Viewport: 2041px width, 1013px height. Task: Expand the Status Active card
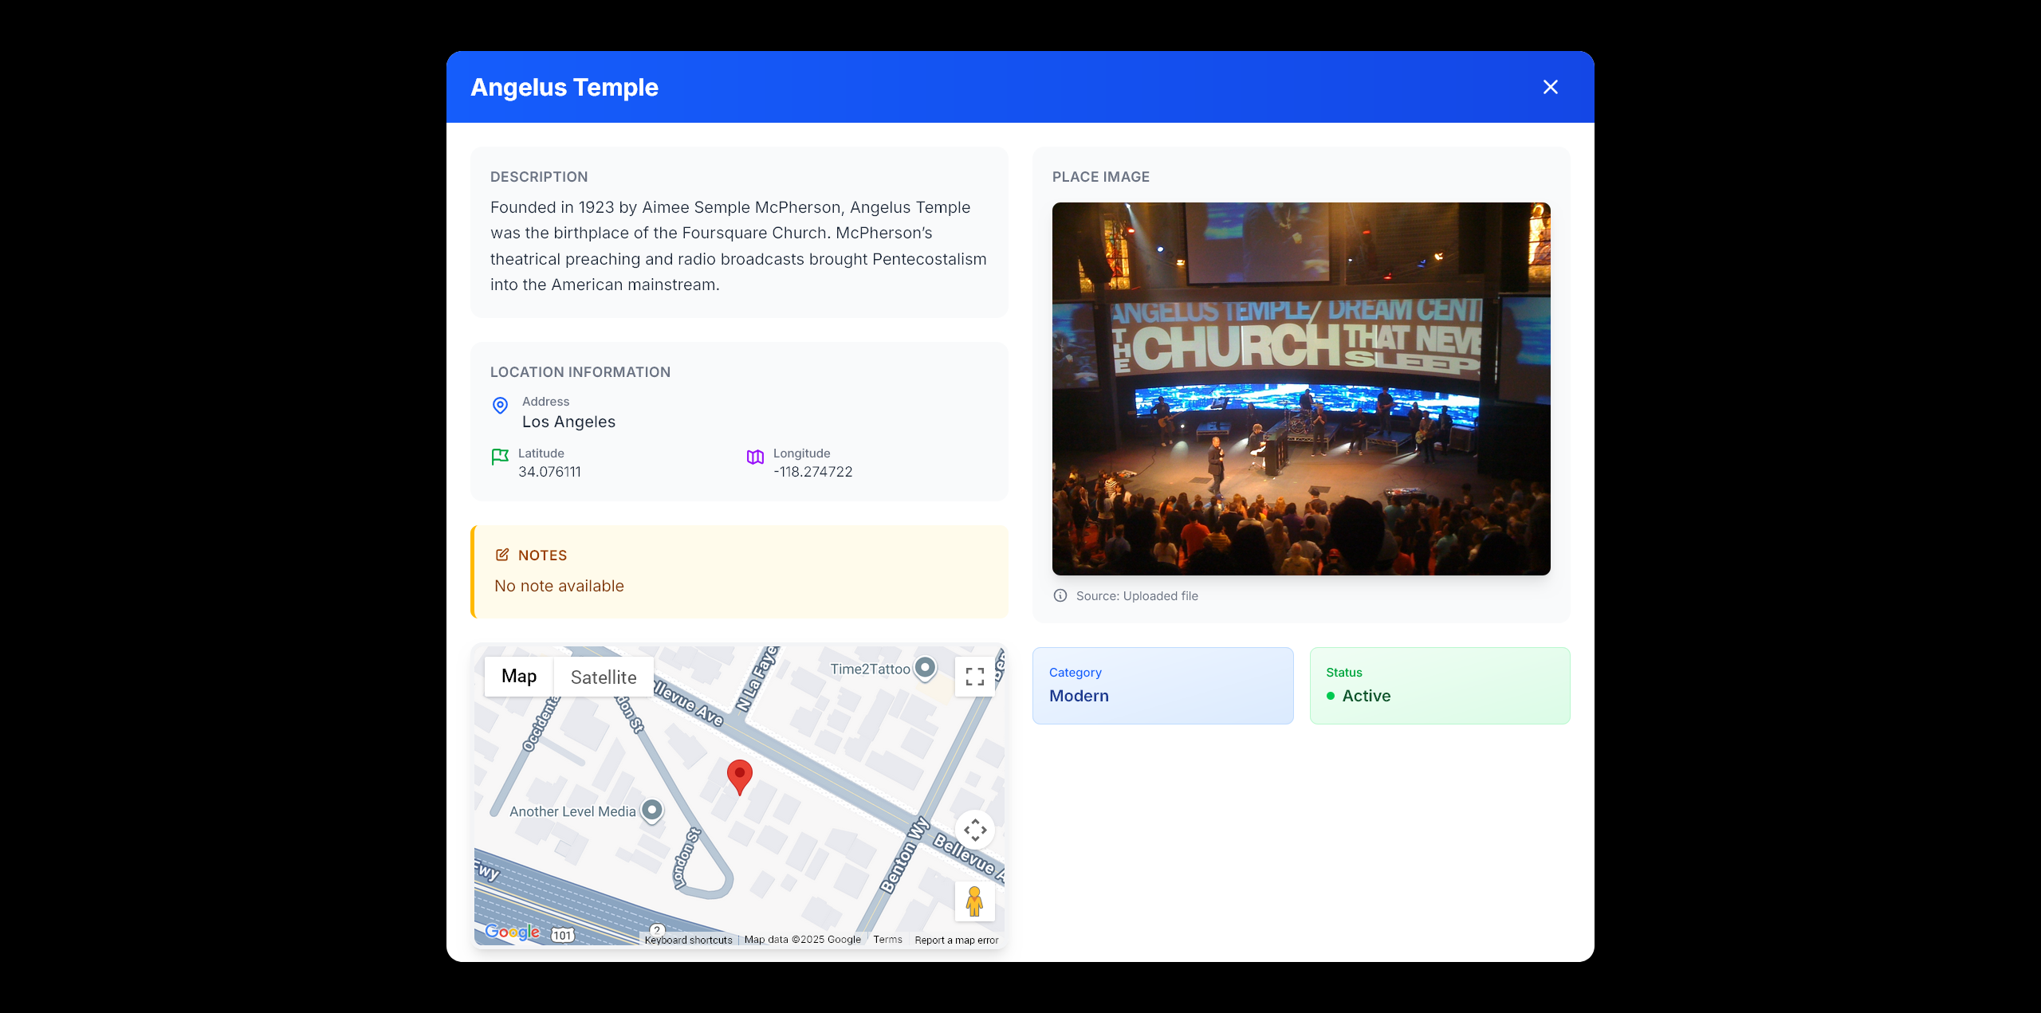click(1438, 685)
